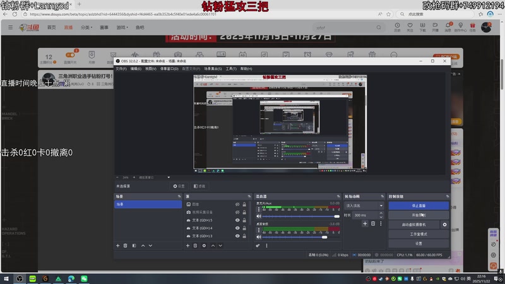Screen dimensions: 505x284
Task: Mute the 麦克风/Aux speaker icon
Action: coord(259,216)
